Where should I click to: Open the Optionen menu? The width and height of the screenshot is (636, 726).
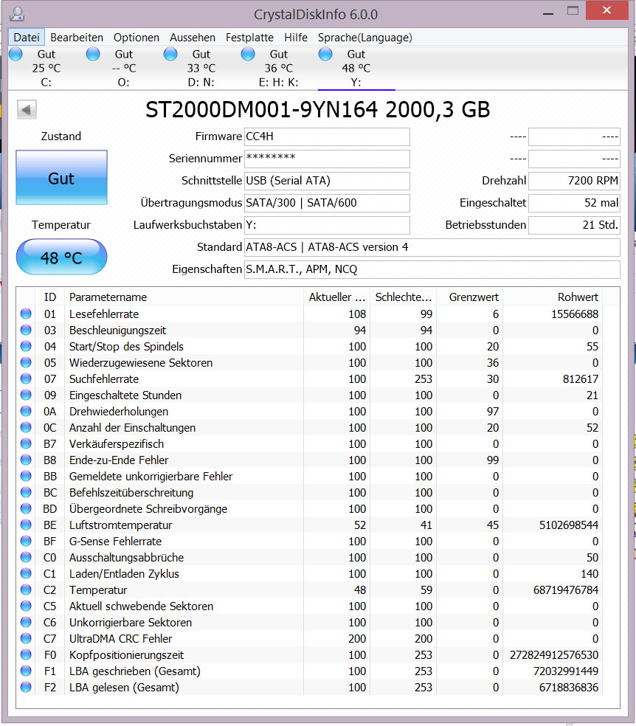coord(136,38)
